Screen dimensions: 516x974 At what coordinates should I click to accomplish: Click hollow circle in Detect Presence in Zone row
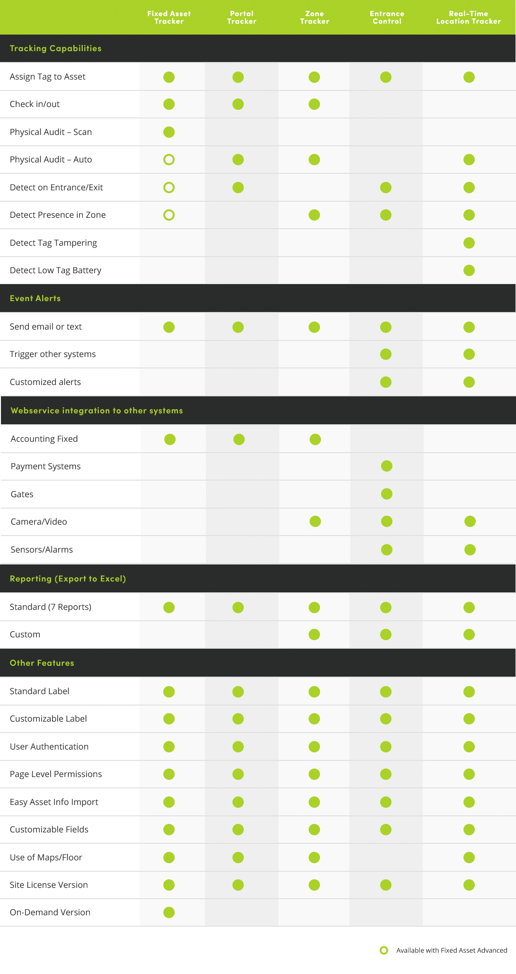click(169, 215)
